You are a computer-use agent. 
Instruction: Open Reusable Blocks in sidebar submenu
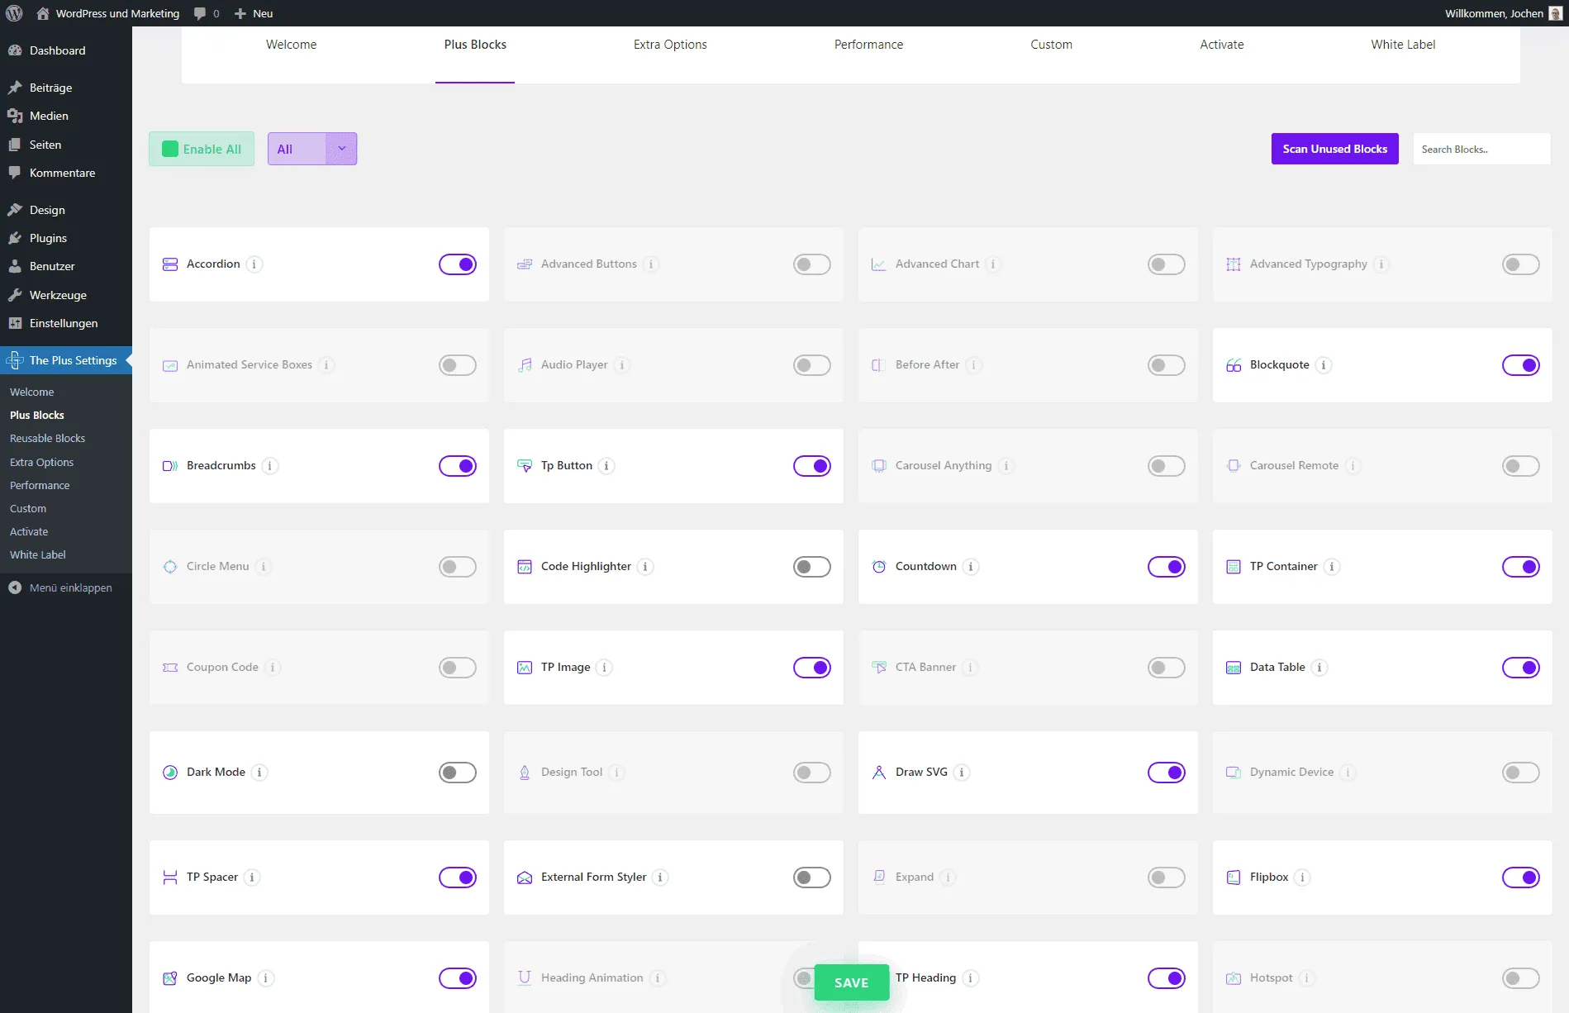[48, 438]
